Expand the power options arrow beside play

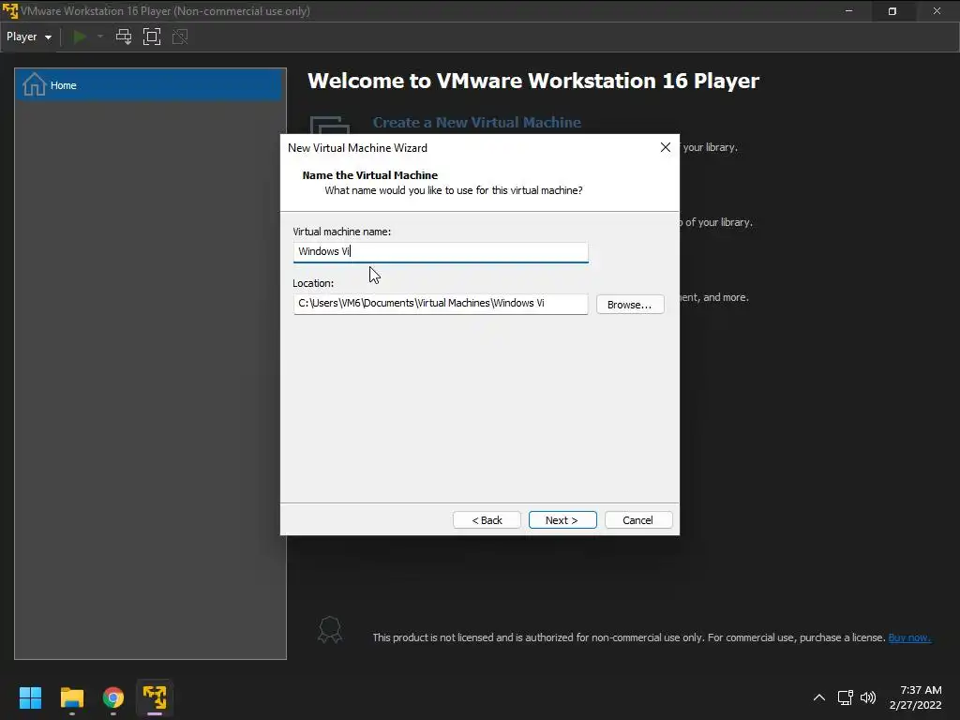100,37
